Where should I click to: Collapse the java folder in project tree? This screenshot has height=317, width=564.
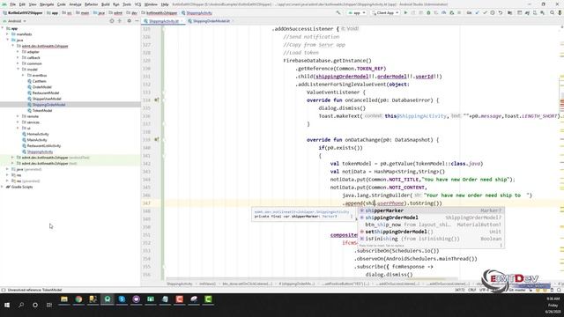pyautogui.click(x=8, y=40)
